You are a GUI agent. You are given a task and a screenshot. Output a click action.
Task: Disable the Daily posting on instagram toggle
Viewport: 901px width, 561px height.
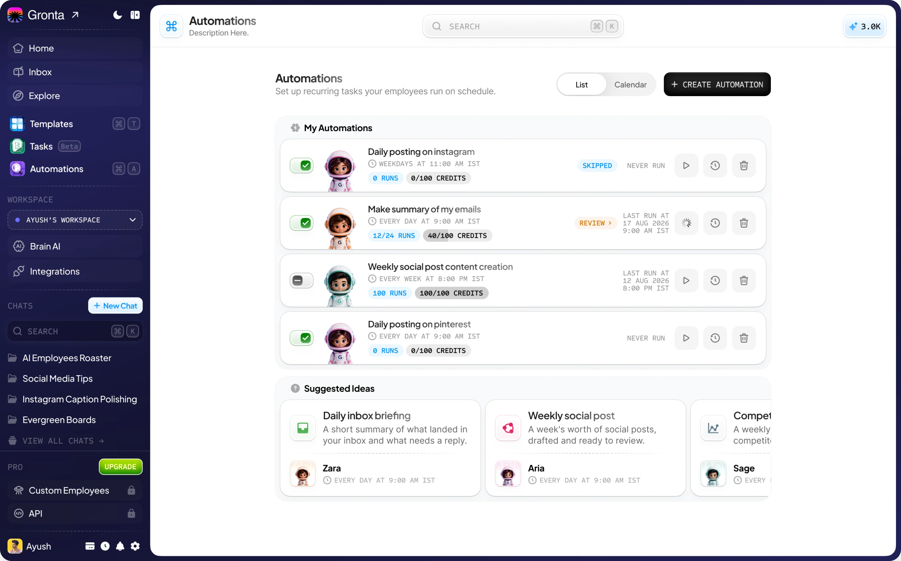[301, 165]
